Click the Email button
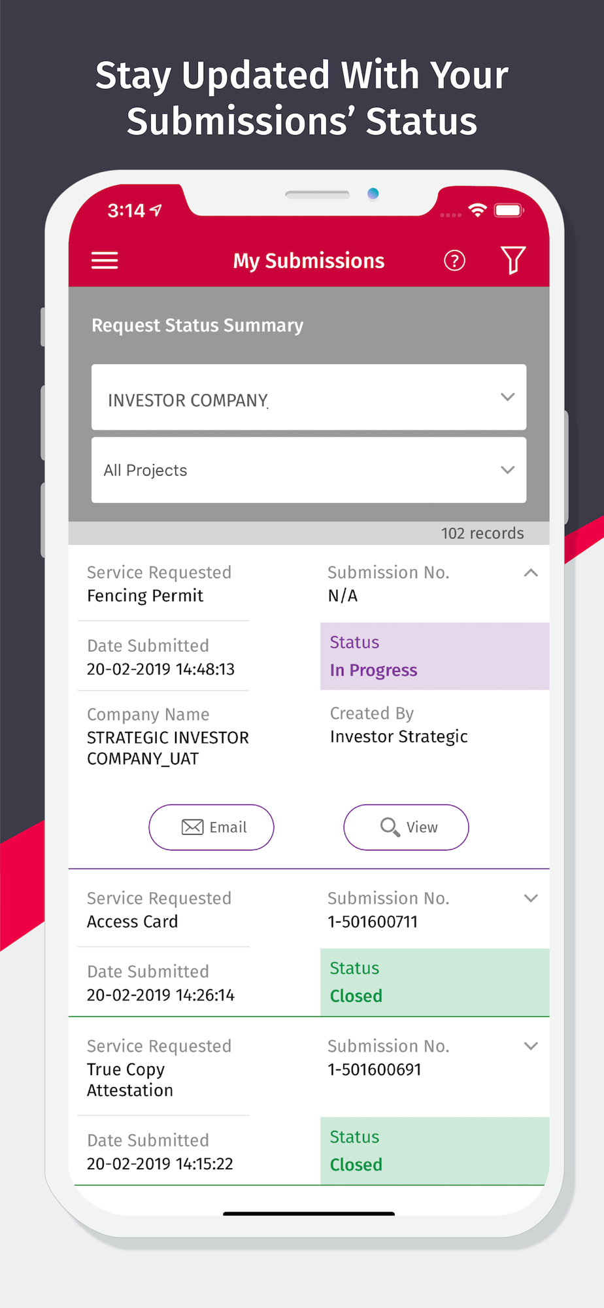 pos(211,827)
